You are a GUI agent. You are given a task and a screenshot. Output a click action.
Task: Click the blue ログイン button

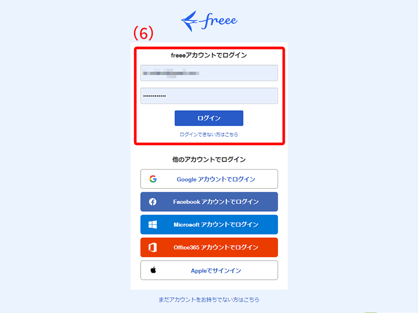tap(209, 118)
